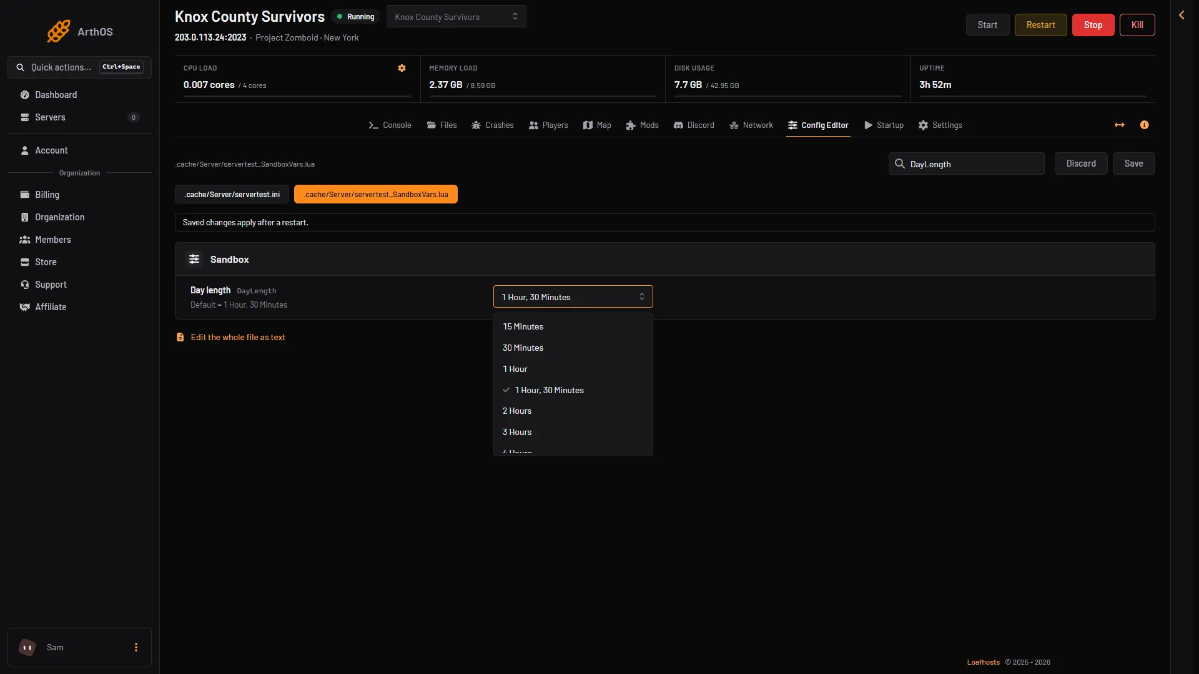The image size is (1199, 674).
Task: Open the orange info circle icon
Action: (x=1145, y=125)
